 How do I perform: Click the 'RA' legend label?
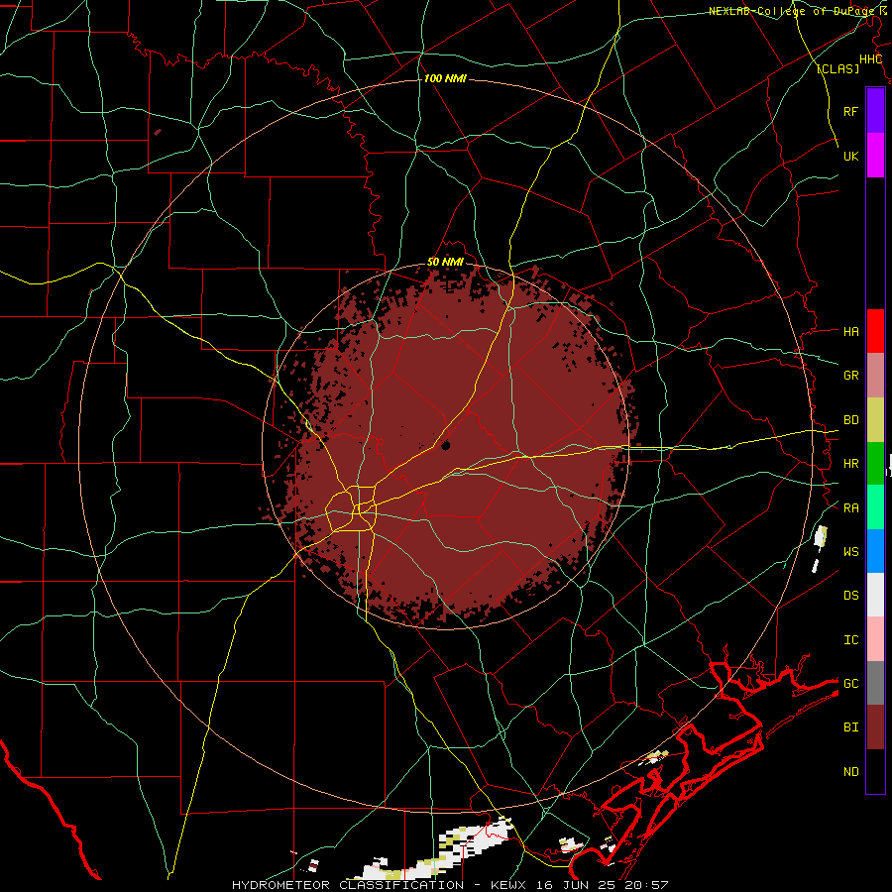click(850, 508)
